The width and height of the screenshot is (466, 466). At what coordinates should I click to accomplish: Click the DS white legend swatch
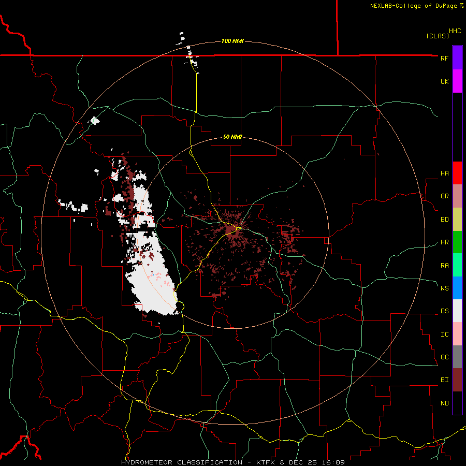457,311
